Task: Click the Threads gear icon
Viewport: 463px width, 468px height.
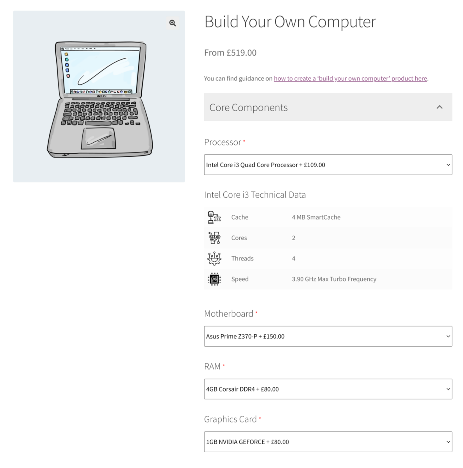Action: [x=214, y=258]
